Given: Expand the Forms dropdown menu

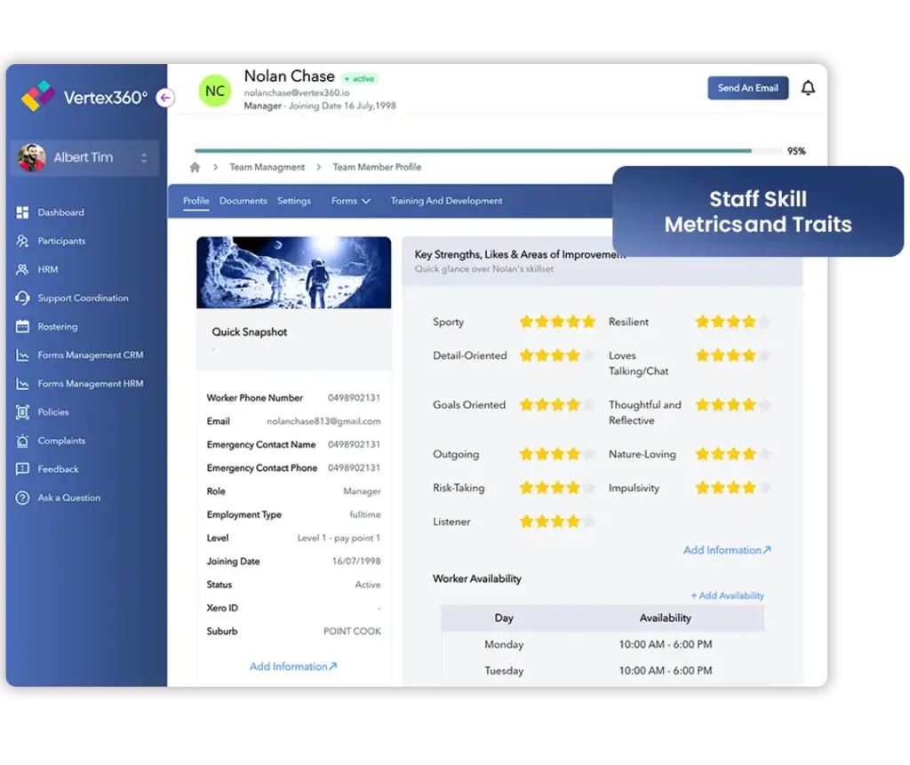Looking at the screenshot, I should (350, 201).
